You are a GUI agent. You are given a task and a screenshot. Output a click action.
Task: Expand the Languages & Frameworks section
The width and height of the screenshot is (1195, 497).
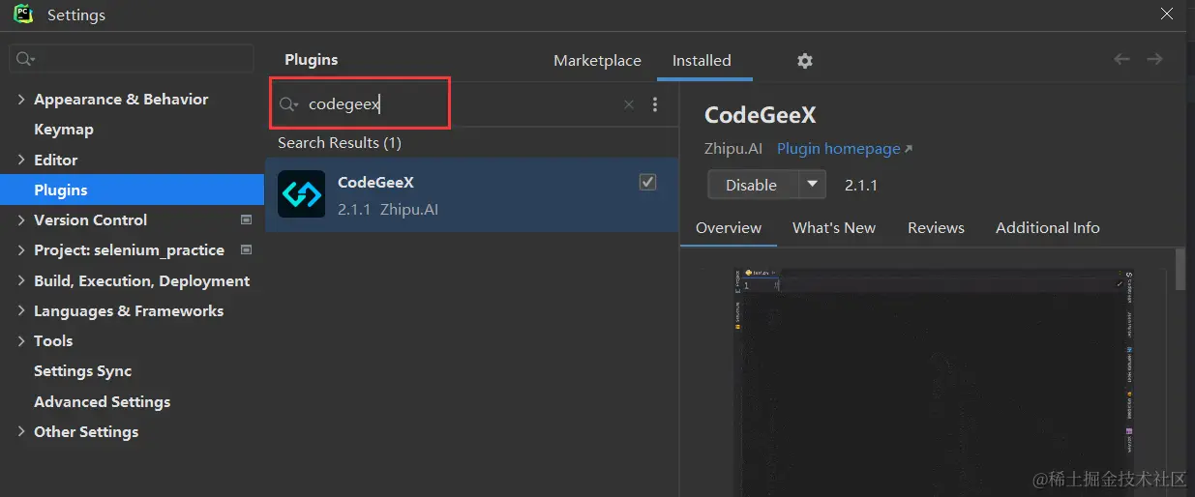pyautogui.click(x=21, y=311)
